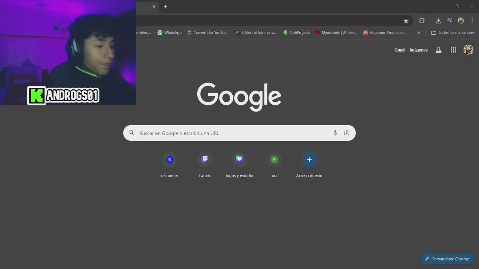Click the magnifier icon in the search box
The width and height of the screenshot is (479, 269).
tap(132, 133)
